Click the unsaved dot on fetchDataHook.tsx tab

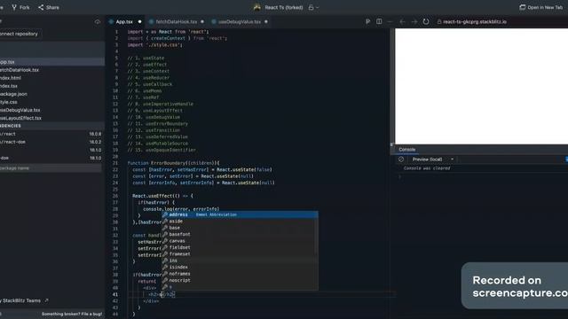202,21
